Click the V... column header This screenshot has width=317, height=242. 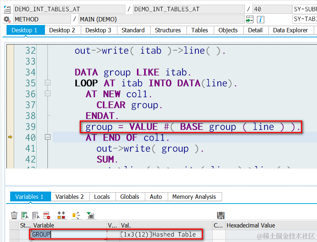pyautogui.click(x=113, y=225)
